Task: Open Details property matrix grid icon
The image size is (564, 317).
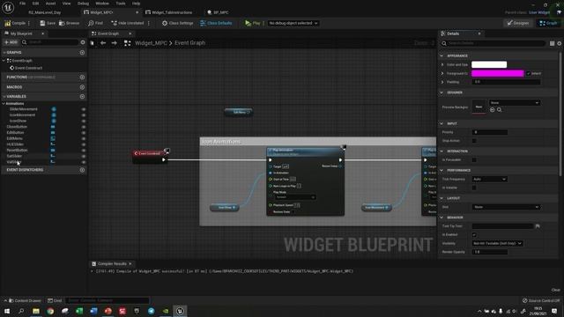Action: (552, 43)
